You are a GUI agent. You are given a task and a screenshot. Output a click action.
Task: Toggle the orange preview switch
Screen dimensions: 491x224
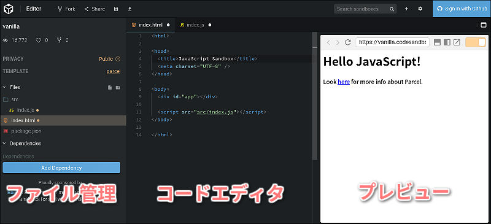pyautogui.click(x=475, y=42)
